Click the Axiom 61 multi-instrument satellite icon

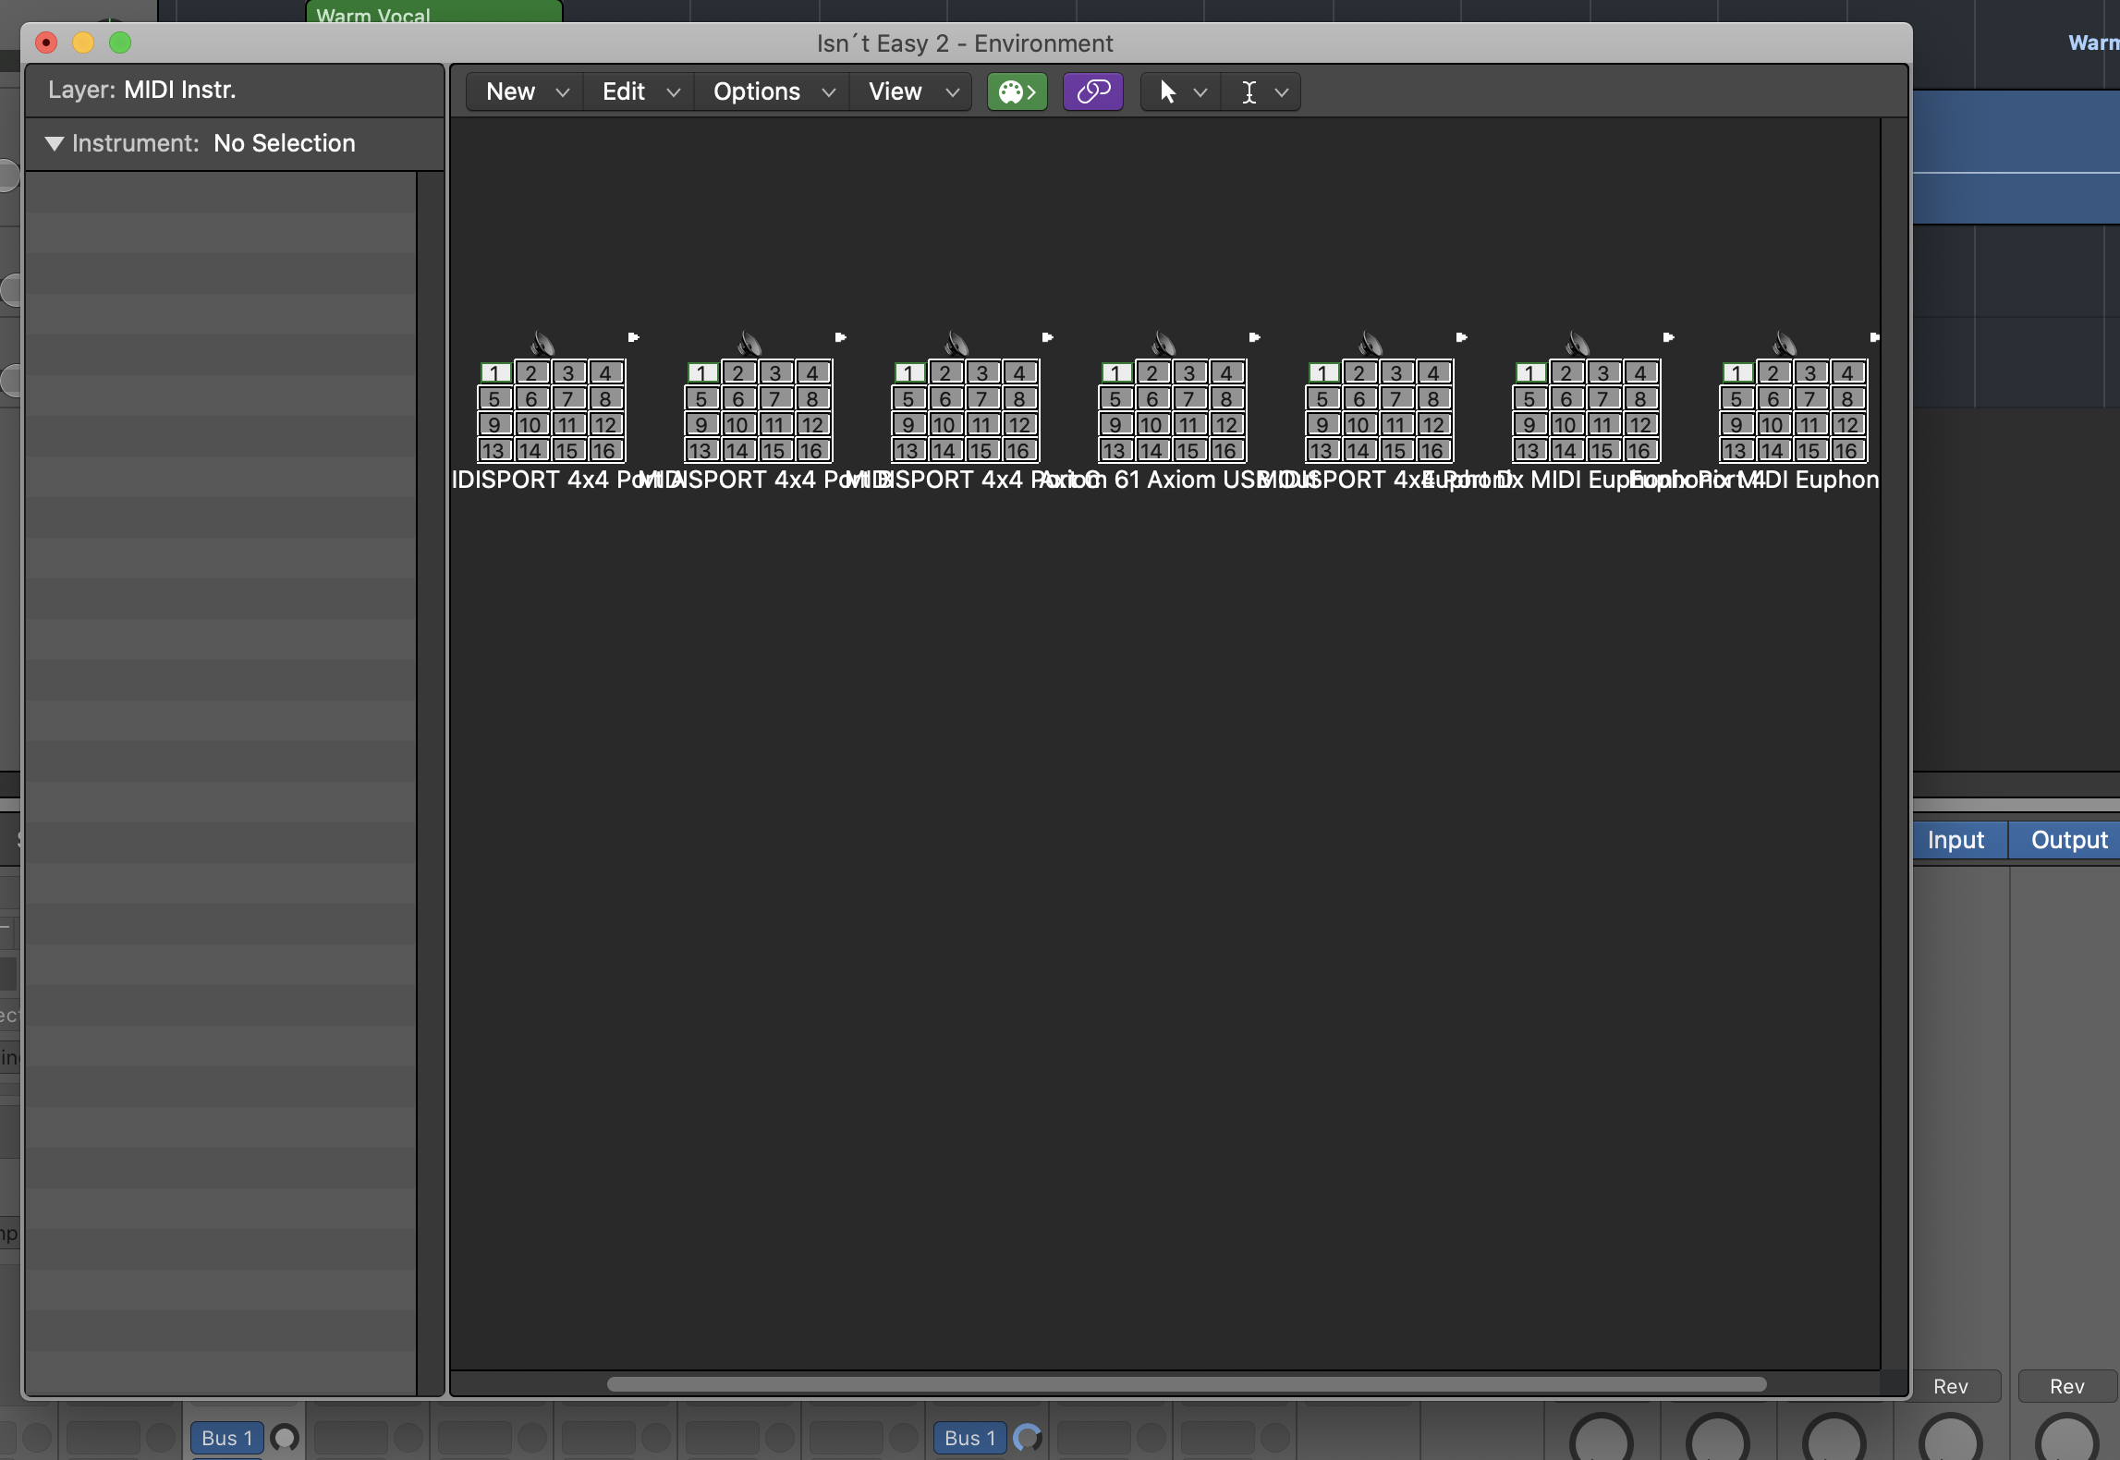(x=1164, y=345)
